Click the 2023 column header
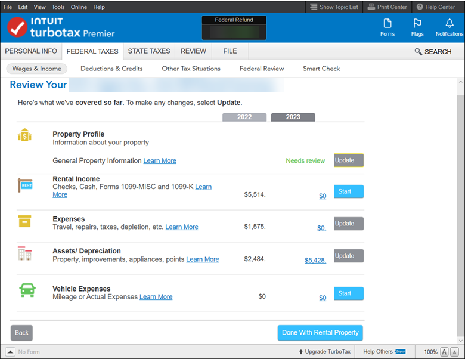This screenshot has height=359, width=465. click(293, 117)
